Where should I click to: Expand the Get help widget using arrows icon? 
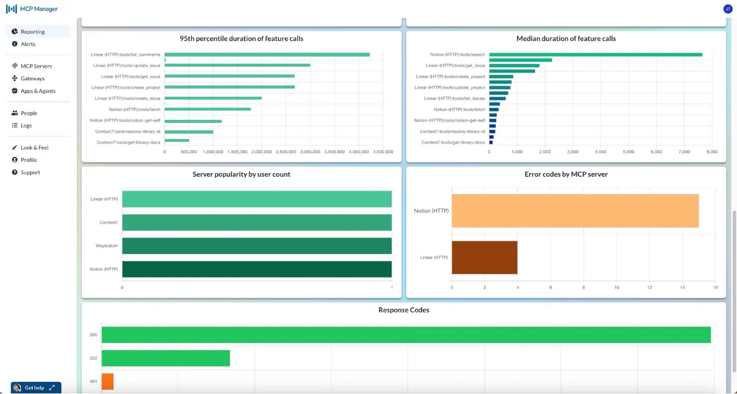point(52,388)
